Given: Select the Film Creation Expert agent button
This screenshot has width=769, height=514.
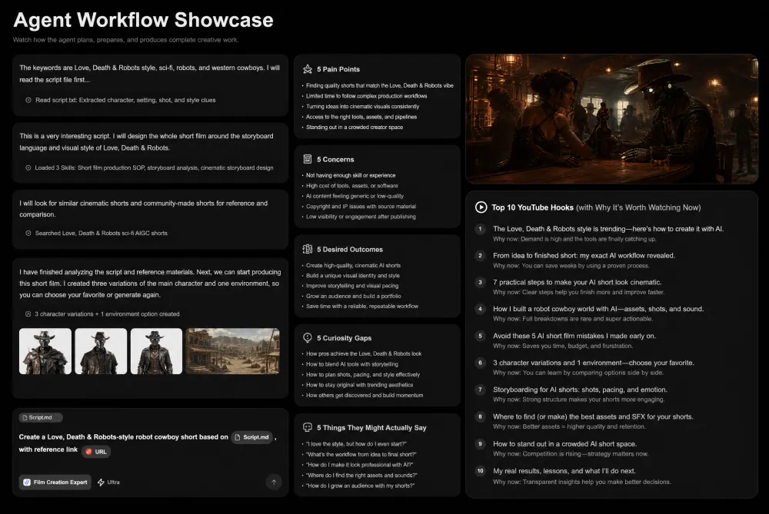Looking at the screenshot, I should pos(55,482).
